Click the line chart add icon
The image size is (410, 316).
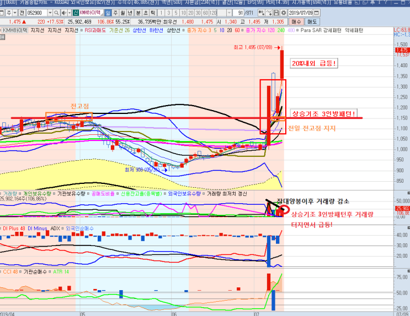269,13
